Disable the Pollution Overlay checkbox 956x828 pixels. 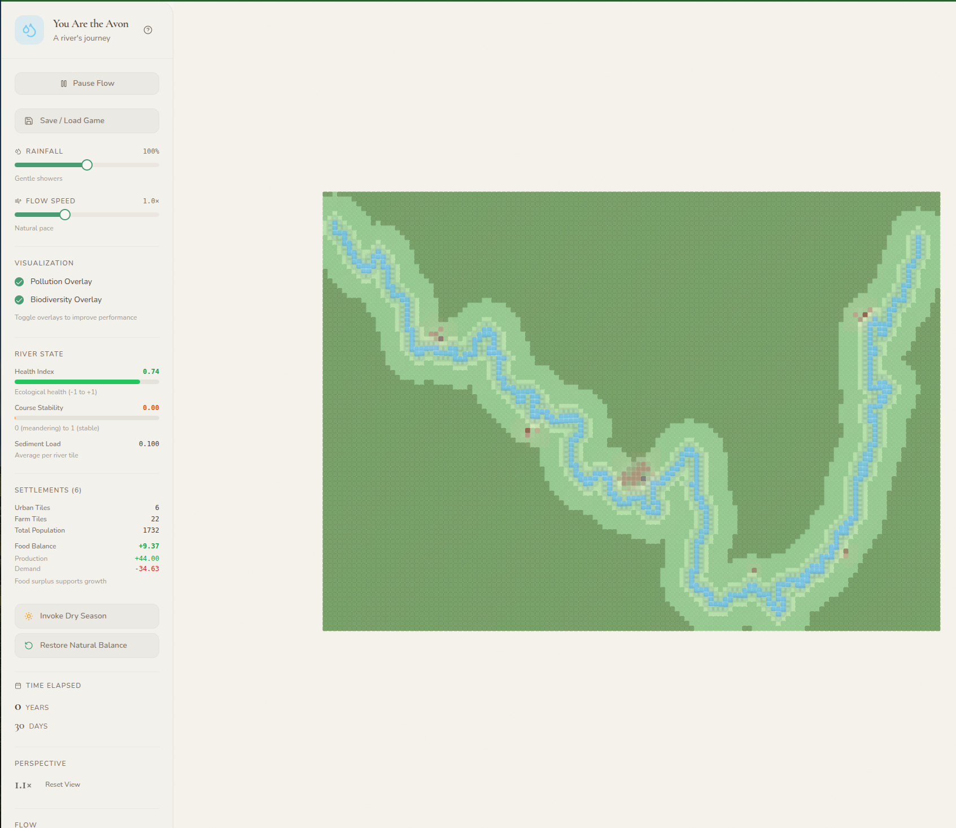19,282
